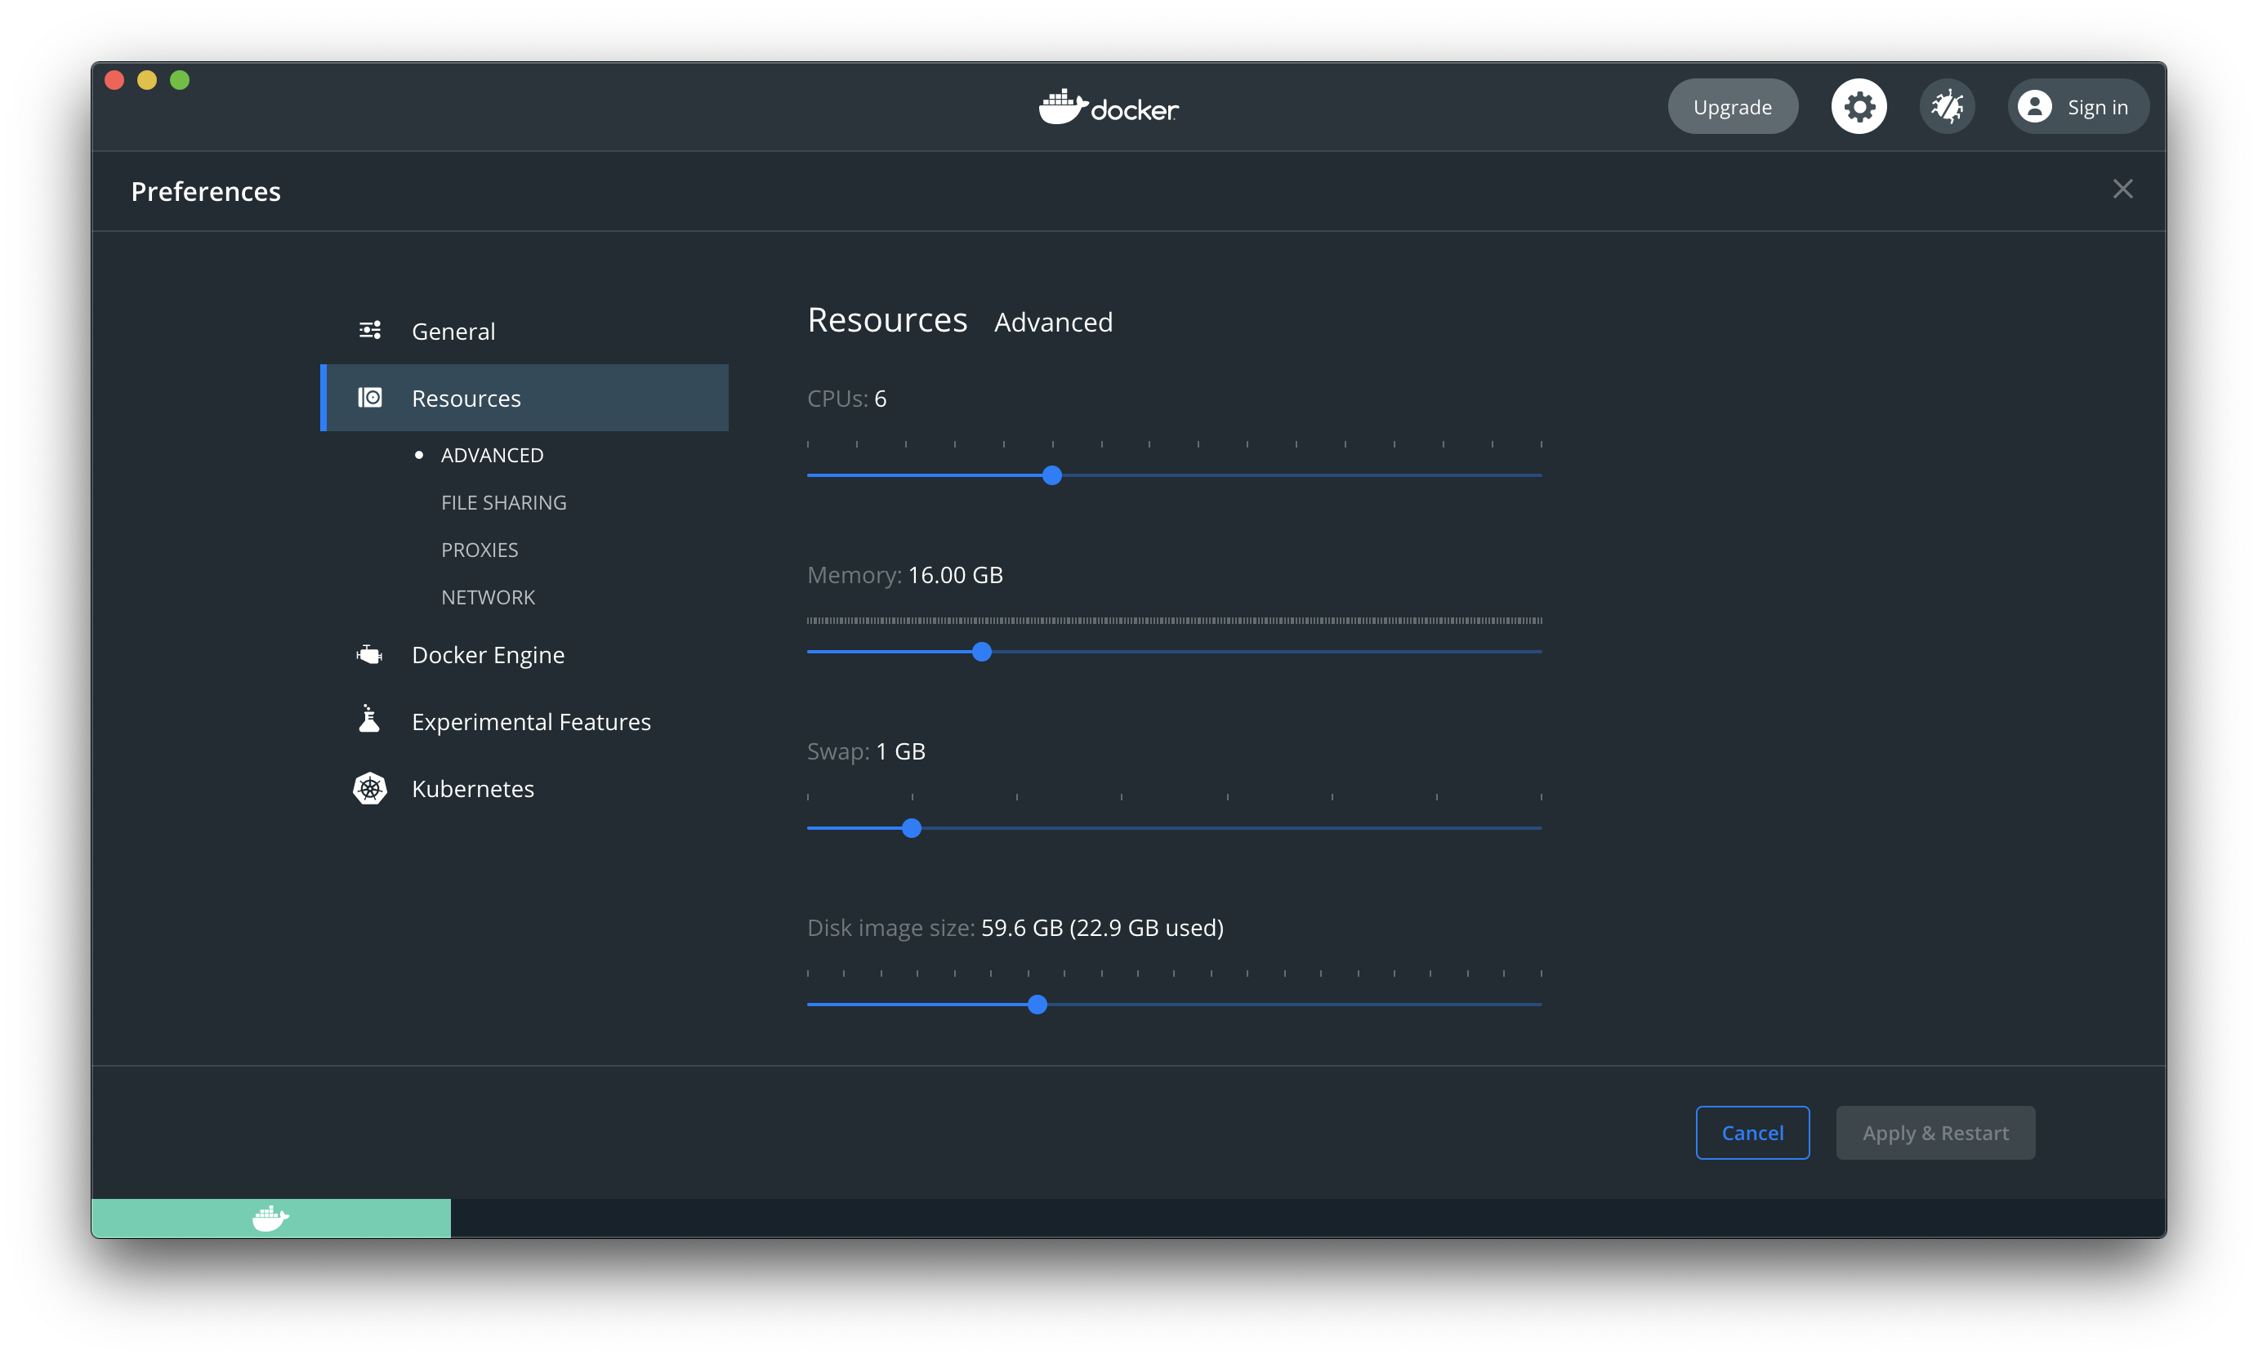Go to PROXIES settings
Screen dimensions: 2258x1359
[479, 550]
